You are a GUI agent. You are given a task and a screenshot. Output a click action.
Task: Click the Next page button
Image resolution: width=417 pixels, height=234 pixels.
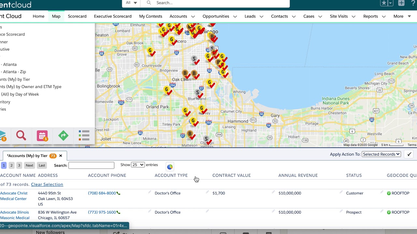pyautogui.click(x=29, y=165)
